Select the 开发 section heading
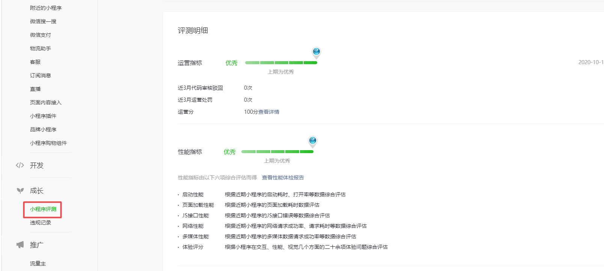Image resolution: width=604 pixels, height=271 pixels. click(x=37, y=165)
